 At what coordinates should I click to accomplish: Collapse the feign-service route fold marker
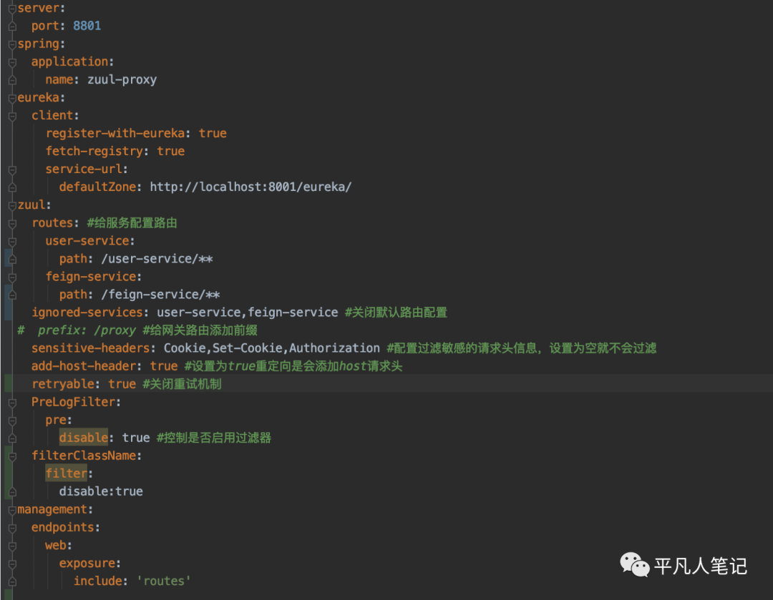pyautogui.click(x=12, y=277)
